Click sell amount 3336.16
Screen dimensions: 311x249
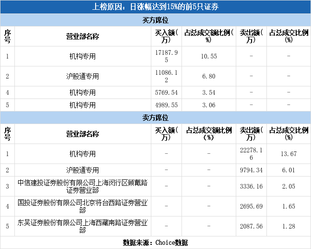[x=251, y=186]
